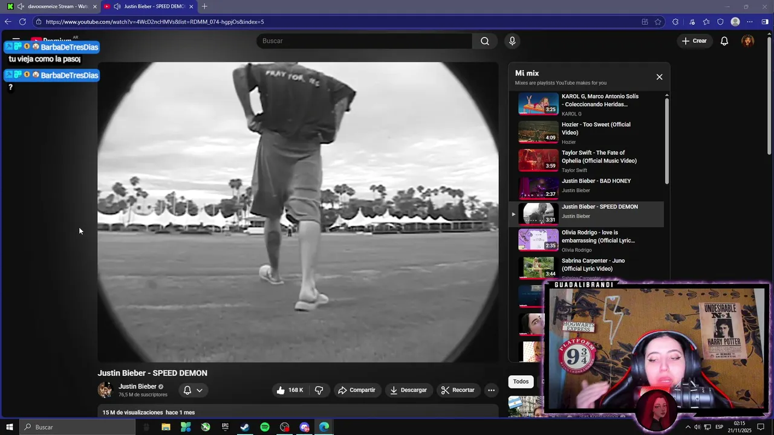Close the Justin Bieber SPEED DEMON tab
Screen dimensions: 774x435
[x=191, y=6]
